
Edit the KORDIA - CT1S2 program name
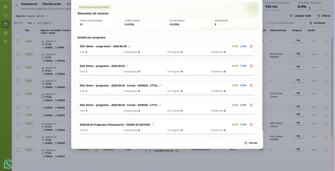[160, 85]
